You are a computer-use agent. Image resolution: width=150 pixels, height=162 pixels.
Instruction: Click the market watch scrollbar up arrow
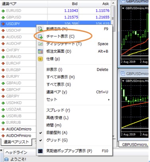[x=113, y=3]
